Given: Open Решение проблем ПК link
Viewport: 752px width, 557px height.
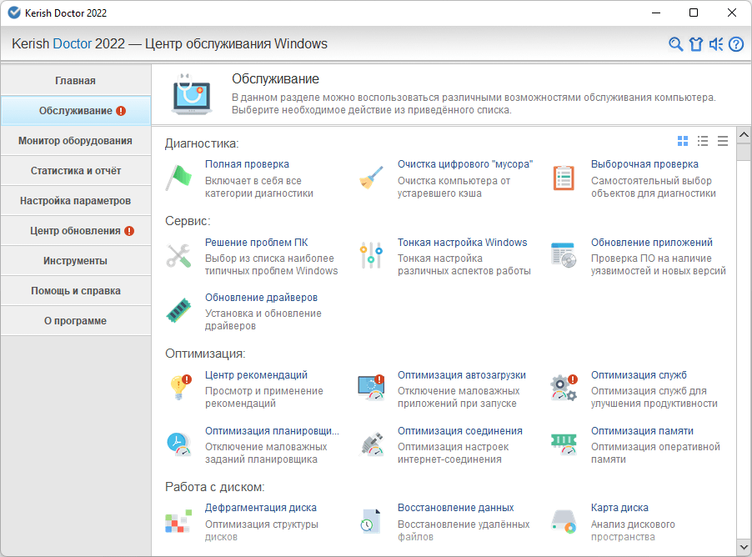Looking at the screenshot, I should coord(257,243).
